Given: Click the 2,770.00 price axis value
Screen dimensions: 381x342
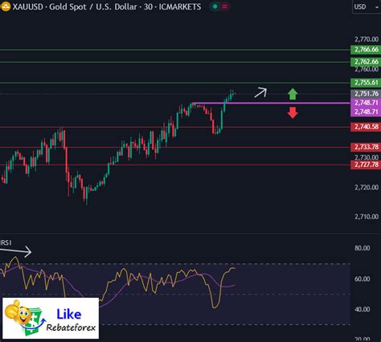Looking at the screenshot, I should click(367, 39).
